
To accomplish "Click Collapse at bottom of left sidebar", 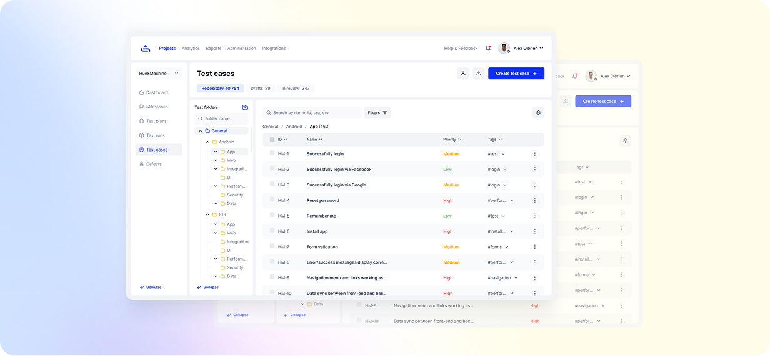I will 151,287.
